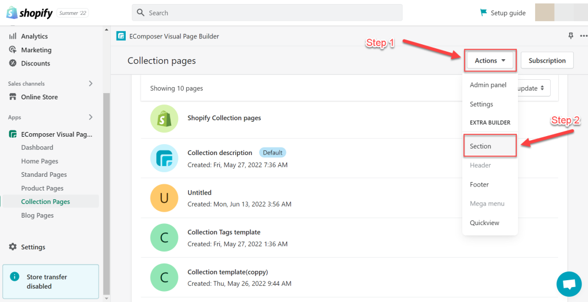588x302 pixels.
Task: Click the Setup guide flag icon
Action: pyautogui.click(x=483, y=13)
